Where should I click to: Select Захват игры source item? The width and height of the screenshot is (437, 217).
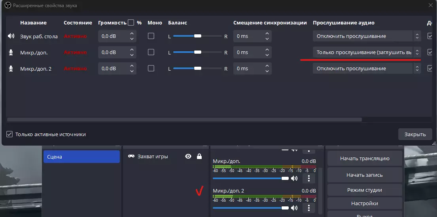pyautogui.click(x=153, y=157)
